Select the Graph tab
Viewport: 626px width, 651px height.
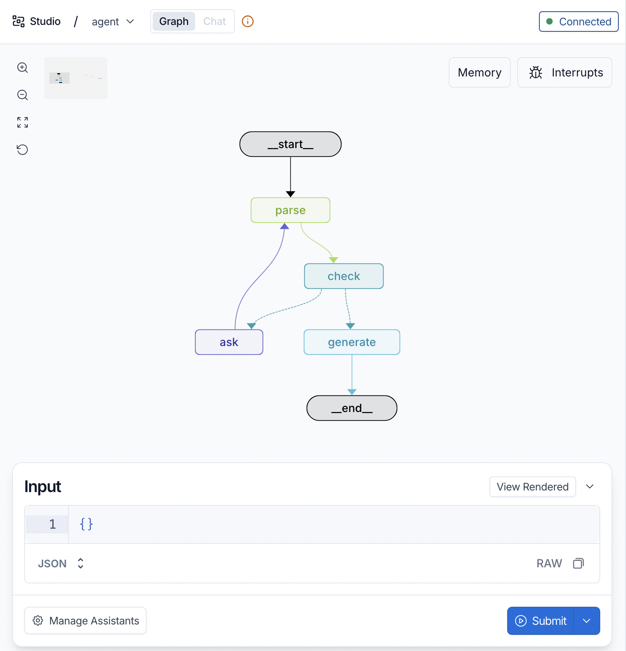[174, 21]
